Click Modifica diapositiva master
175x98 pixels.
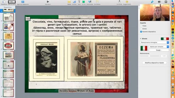pyautogui.click(x=154, y=63)
